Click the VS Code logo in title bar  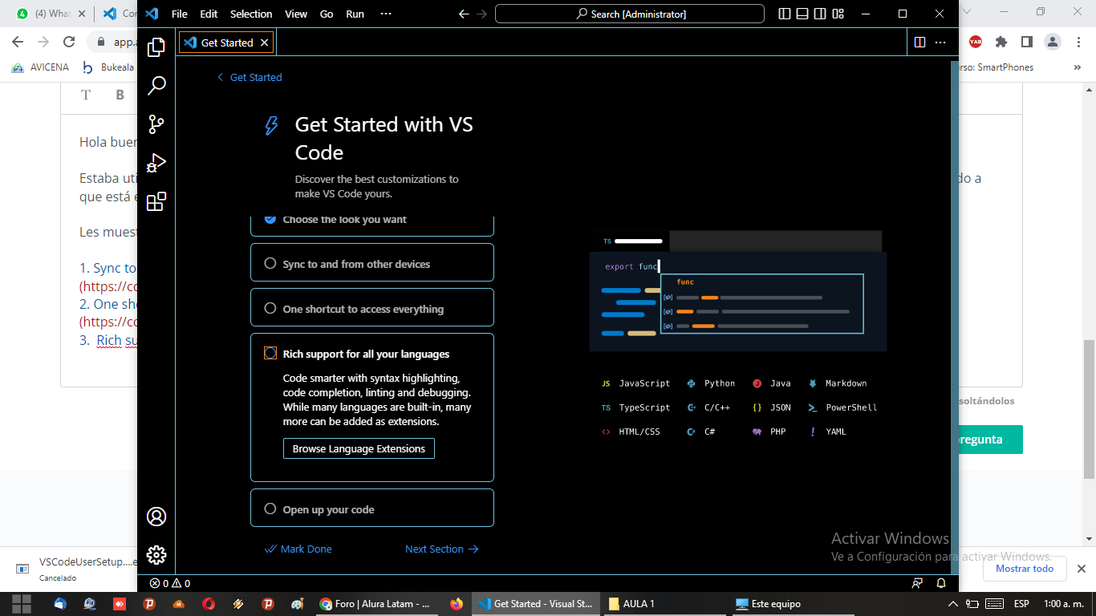tap(152, 14)
